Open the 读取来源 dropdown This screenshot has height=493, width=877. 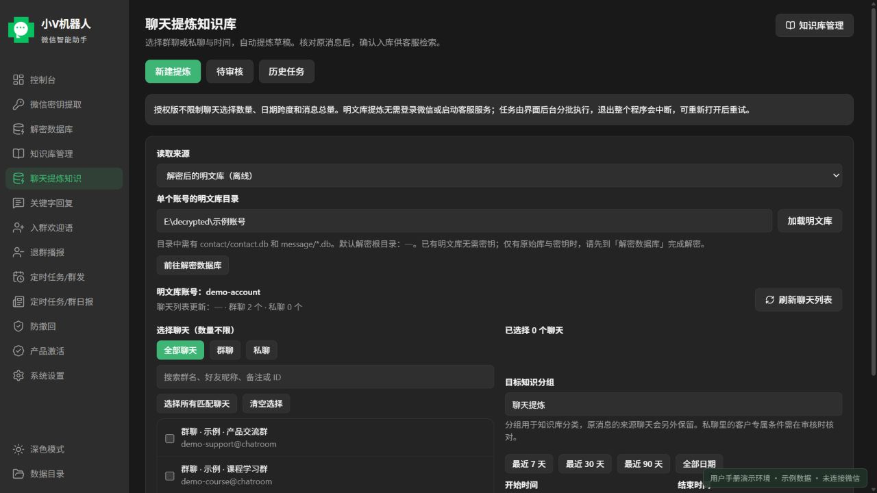[499, 175]
